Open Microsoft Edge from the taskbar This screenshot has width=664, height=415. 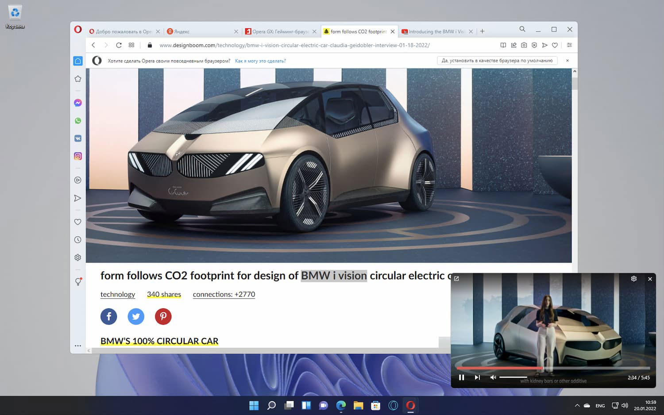coord(341,405)
